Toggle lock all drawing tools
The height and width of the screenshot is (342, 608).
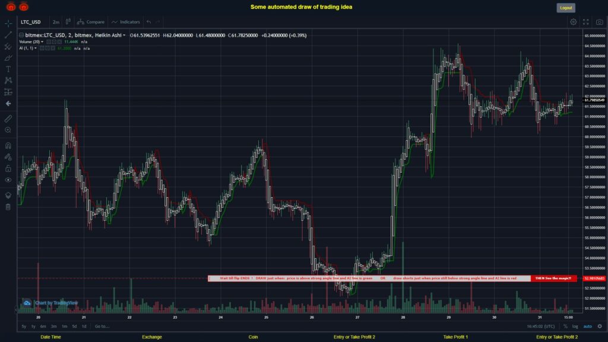coord(8,168)
